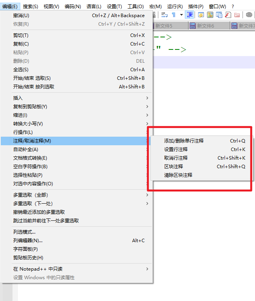The width and height of the screenshot is (255, 301).
Task: Select 添加/删除单行注释 in submenu
Action: click(x=202, y=141)
